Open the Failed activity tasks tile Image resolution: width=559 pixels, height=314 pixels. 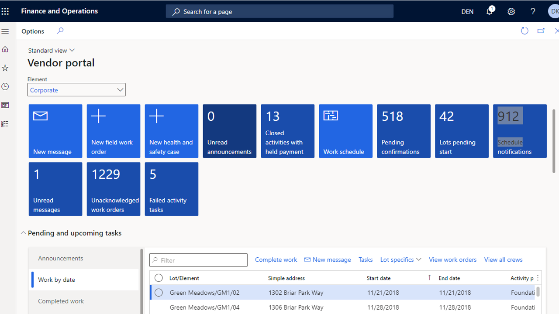[172, 189]
